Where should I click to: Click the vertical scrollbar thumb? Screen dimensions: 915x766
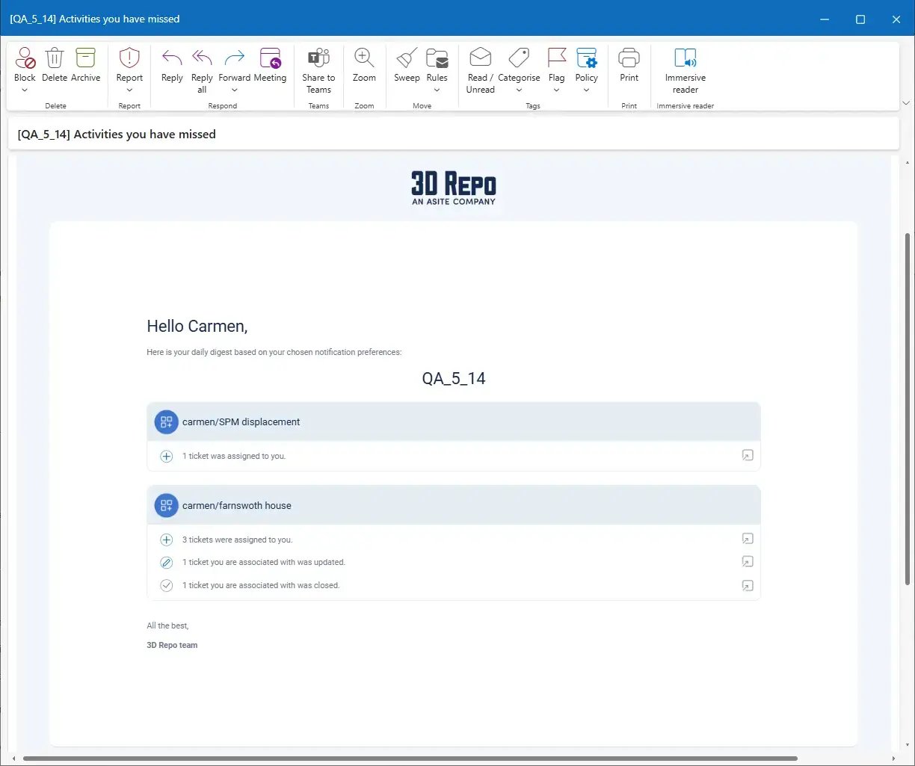point(908,408)
